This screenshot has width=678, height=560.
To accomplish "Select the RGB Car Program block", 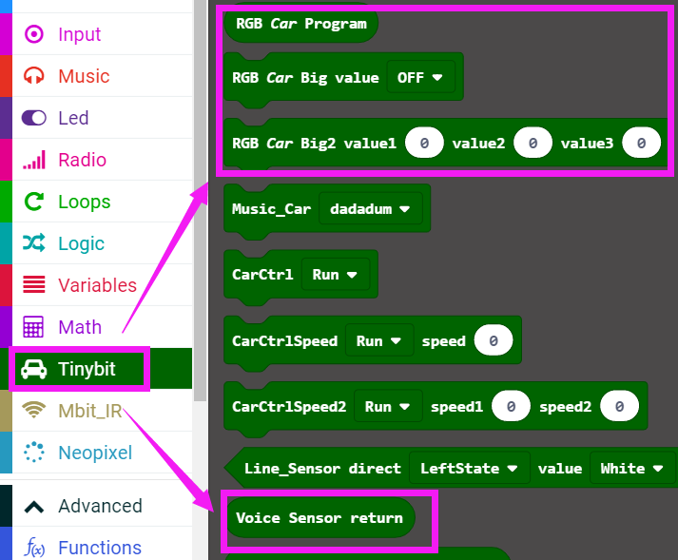I will click(300, 24).
